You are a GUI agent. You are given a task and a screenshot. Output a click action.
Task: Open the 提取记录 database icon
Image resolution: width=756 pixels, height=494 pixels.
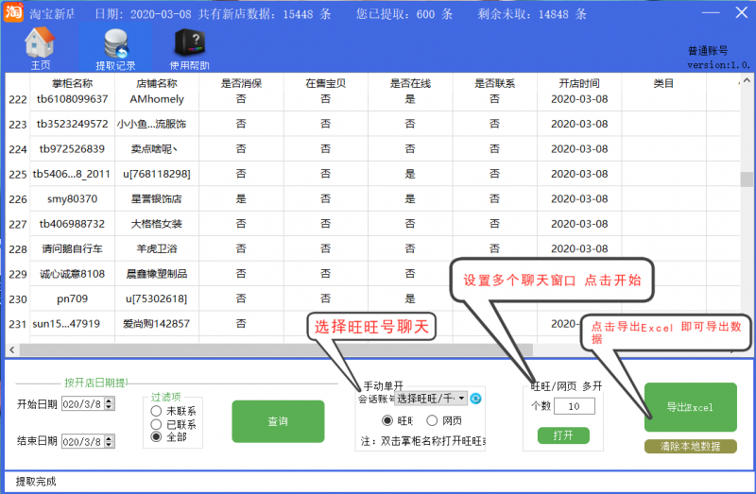coord(116,47)
